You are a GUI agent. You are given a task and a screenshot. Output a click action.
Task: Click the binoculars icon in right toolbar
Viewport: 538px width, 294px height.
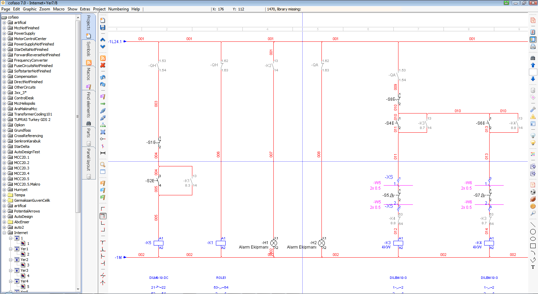(533, 58)
